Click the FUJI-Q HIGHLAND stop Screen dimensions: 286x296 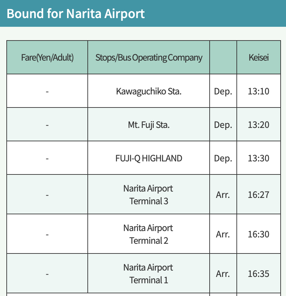149,158
